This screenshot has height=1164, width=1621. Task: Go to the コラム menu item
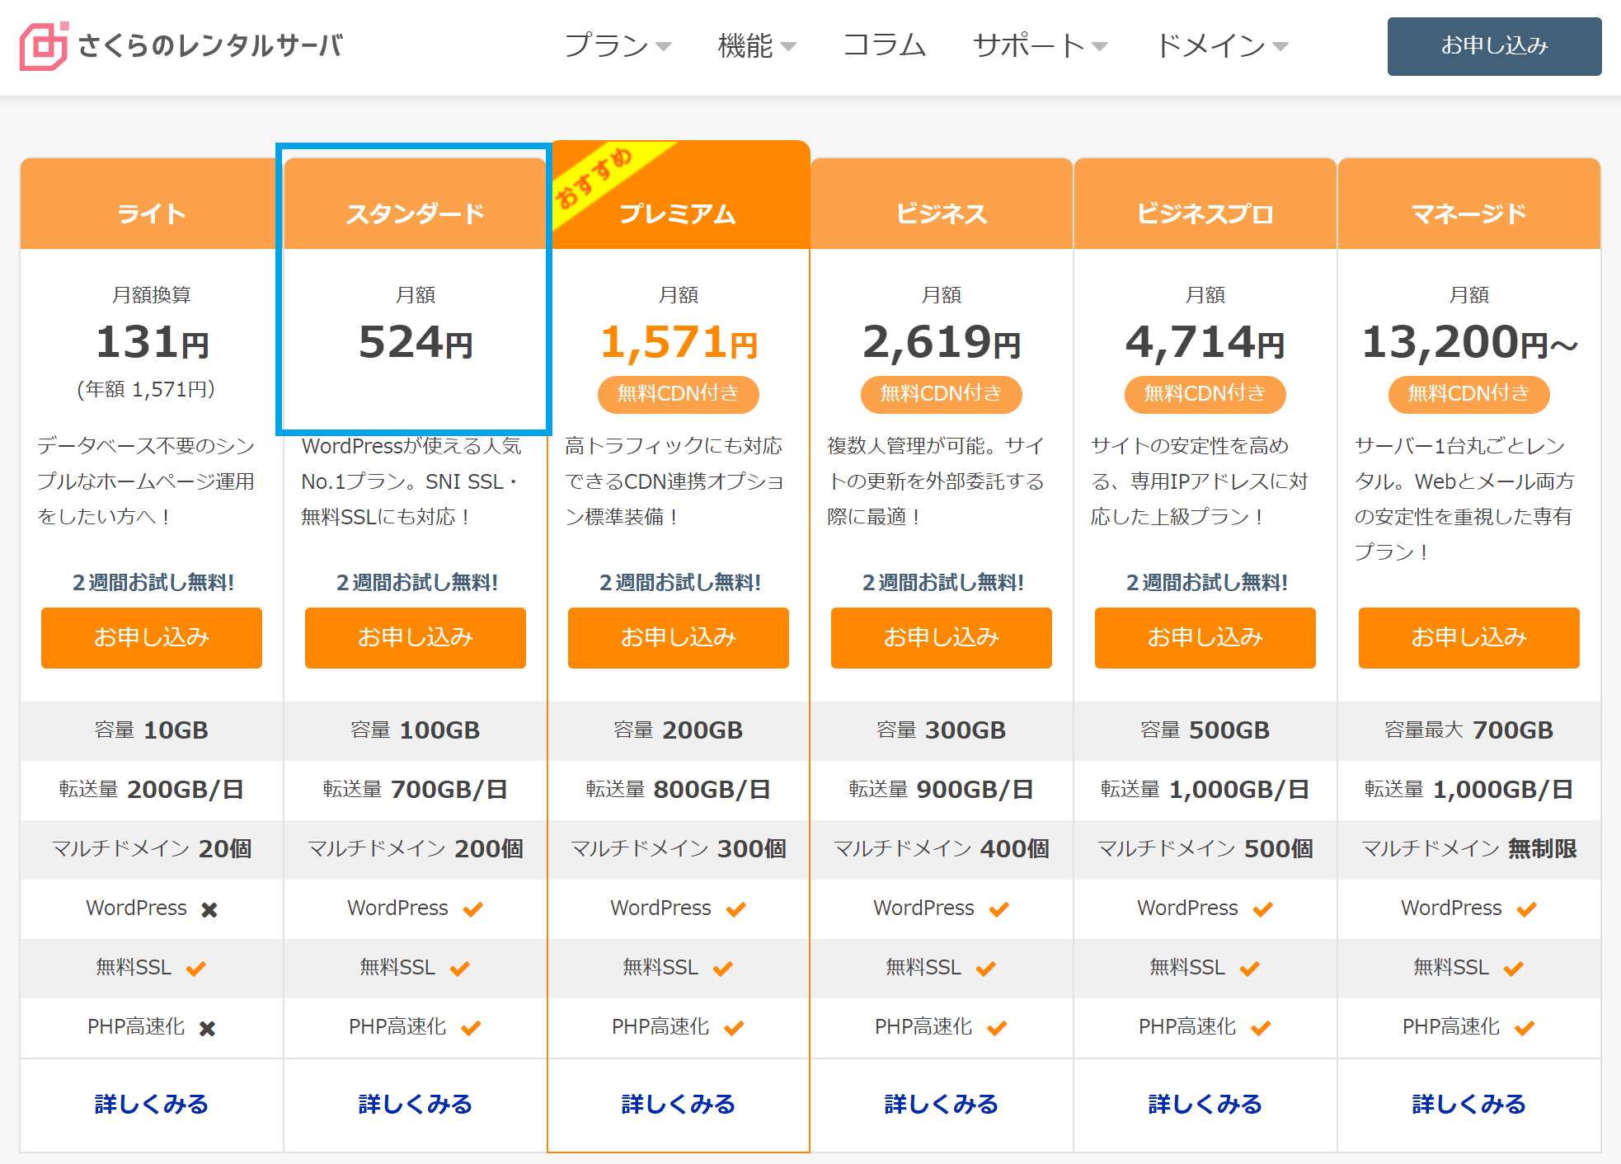[884, 46]
